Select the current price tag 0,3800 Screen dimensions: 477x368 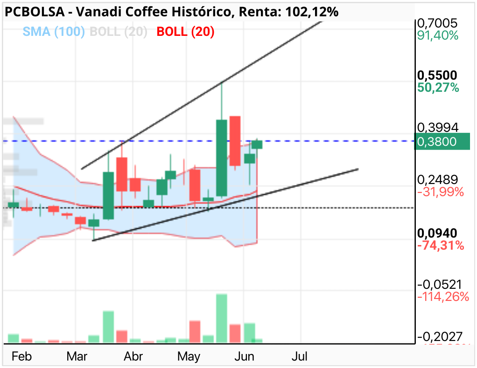[442, 142]
